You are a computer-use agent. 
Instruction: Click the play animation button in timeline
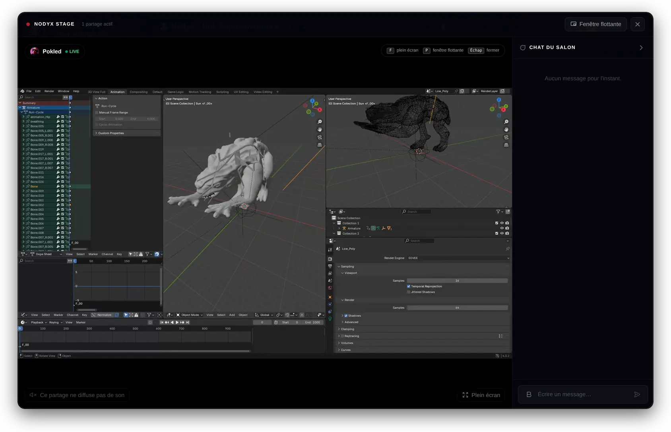pyautogui.click(x=177, y=322)
